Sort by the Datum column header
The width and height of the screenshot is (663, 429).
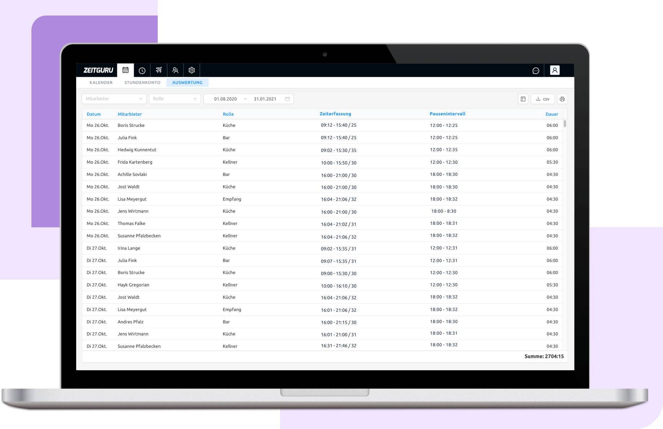[x=93, y=114]
